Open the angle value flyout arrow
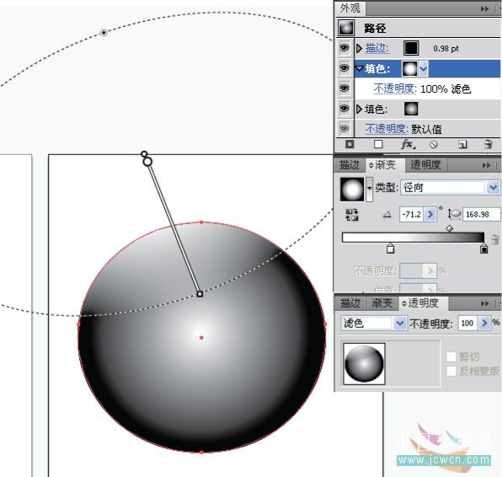 point(430,214)
